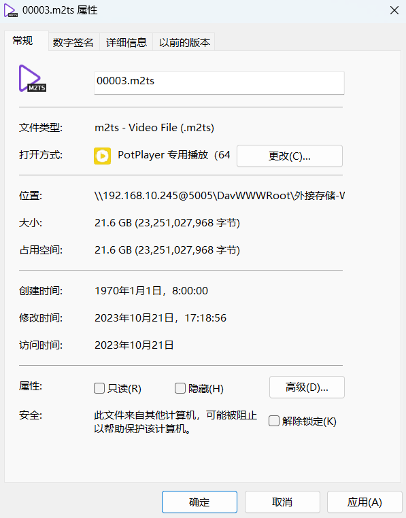Select the 常规 general tab
Screen dimensions: 406x518
pos(23,41)
